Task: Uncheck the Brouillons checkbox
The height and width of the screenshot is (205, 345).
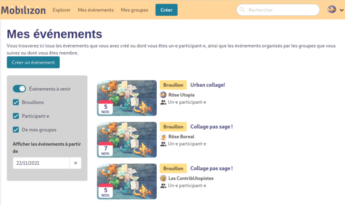Action: (x=16, y=102)
